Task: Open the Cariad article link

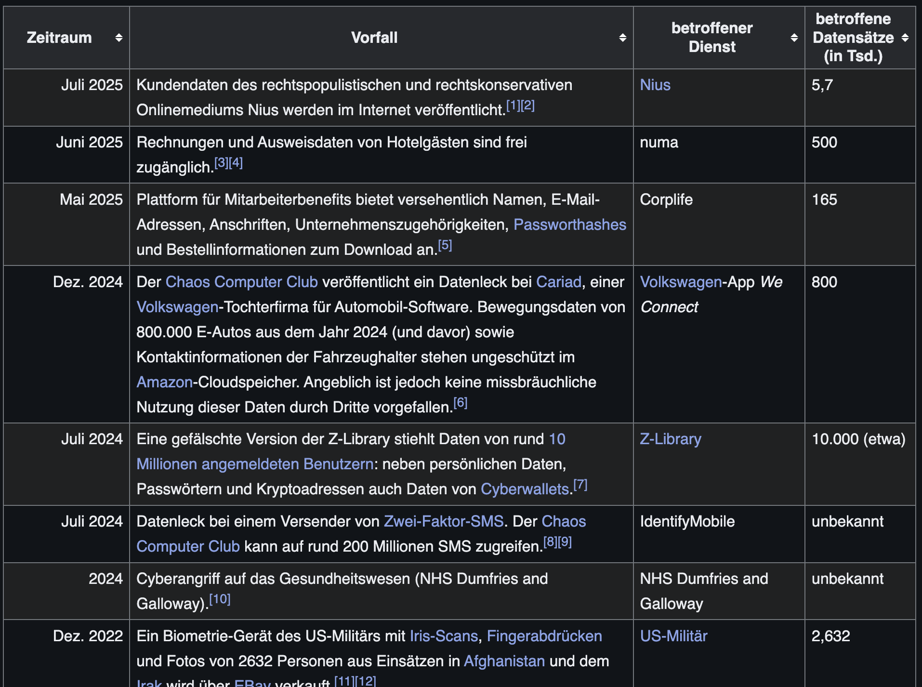Action: point(559,282)
